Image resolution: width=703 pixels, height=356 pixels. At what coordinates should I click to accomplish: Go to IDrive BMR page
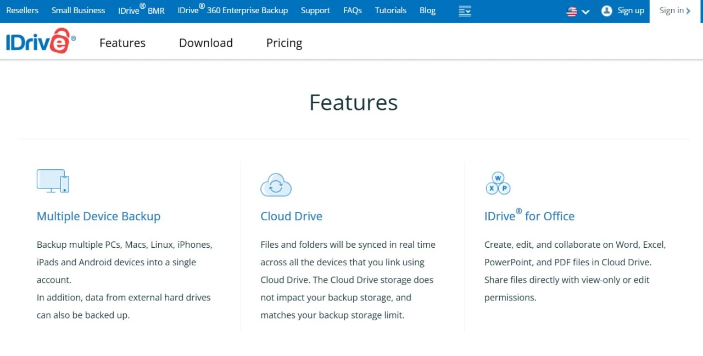[x=141, y=10]
